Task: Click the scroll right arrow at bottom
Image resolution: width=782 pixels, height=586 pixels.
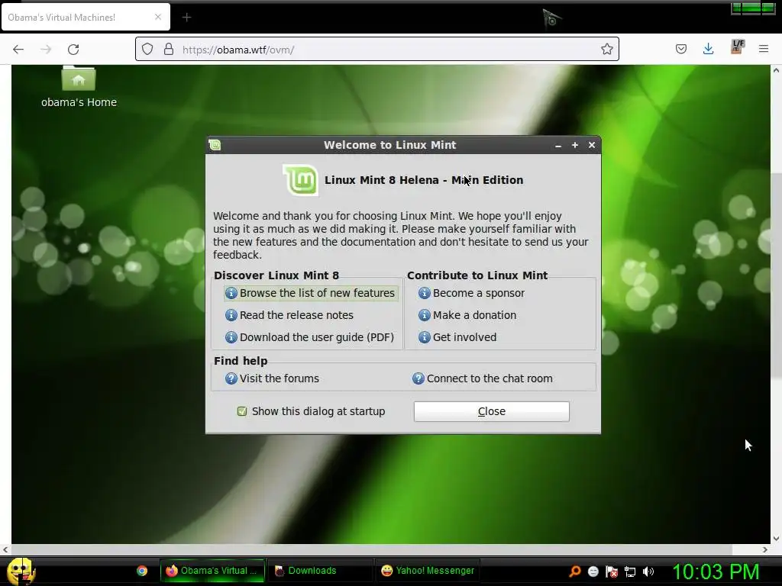Action: [x=765, y=549]
